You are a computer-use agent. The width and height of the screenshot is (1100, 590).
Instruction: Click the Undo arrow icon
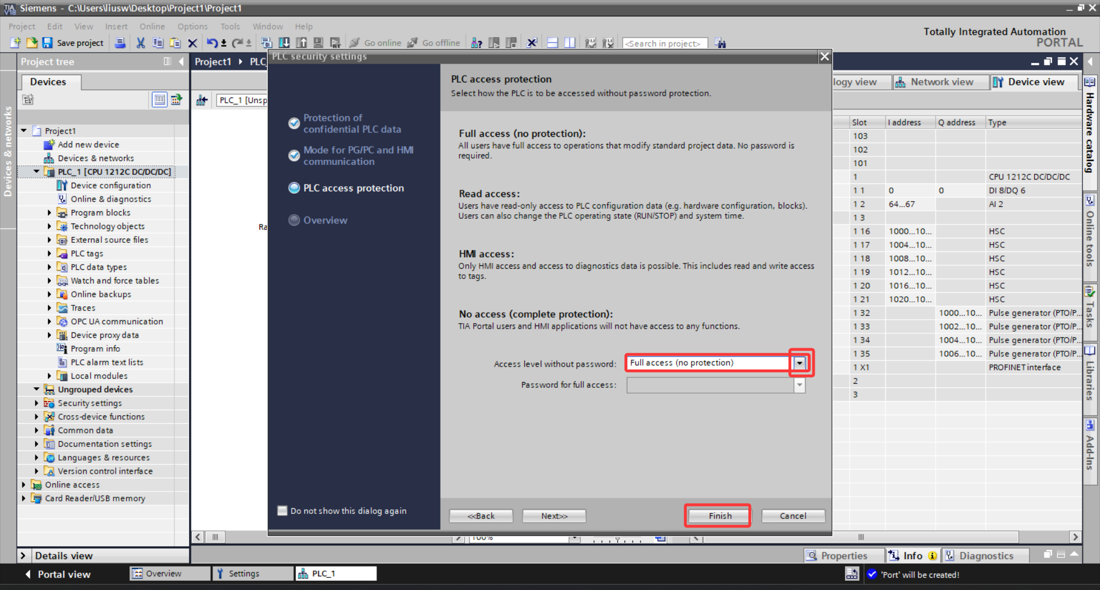click(x=212, y=42)
